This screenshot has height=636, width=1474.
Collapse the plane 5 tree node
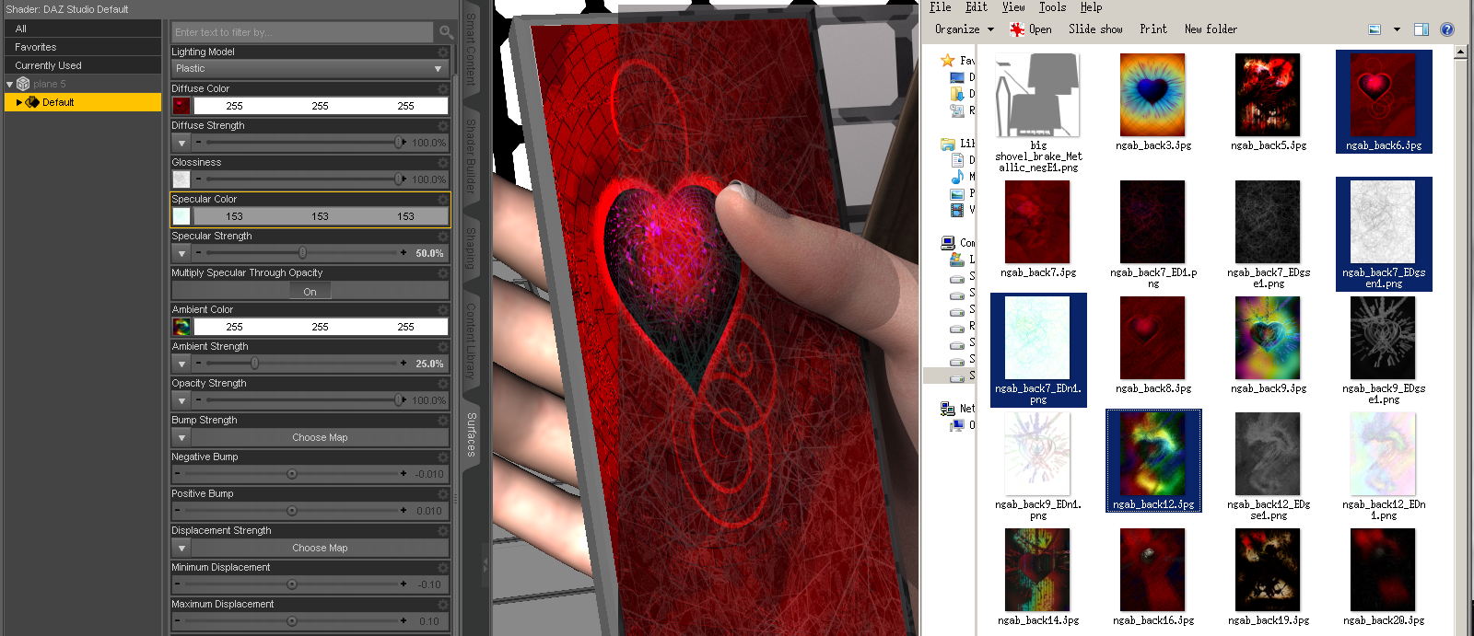pyautogui.click(x=10, y=84)
